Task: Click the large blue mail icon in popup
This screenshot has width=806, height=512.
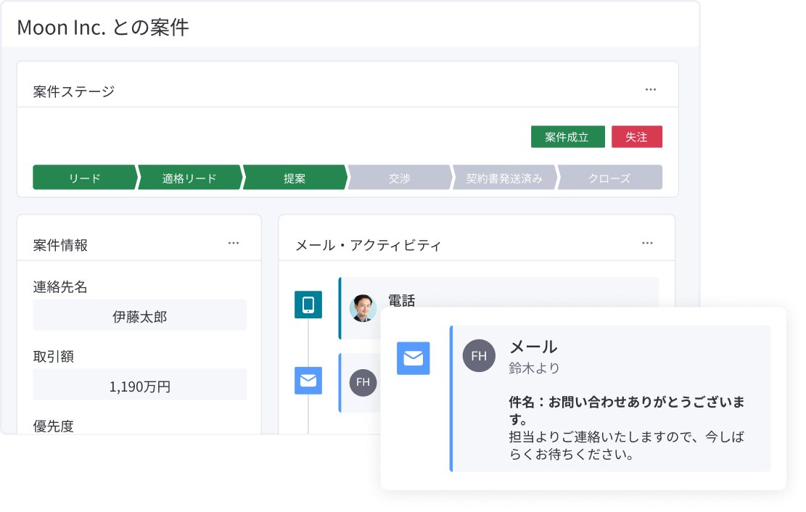Action: (413, 358)
